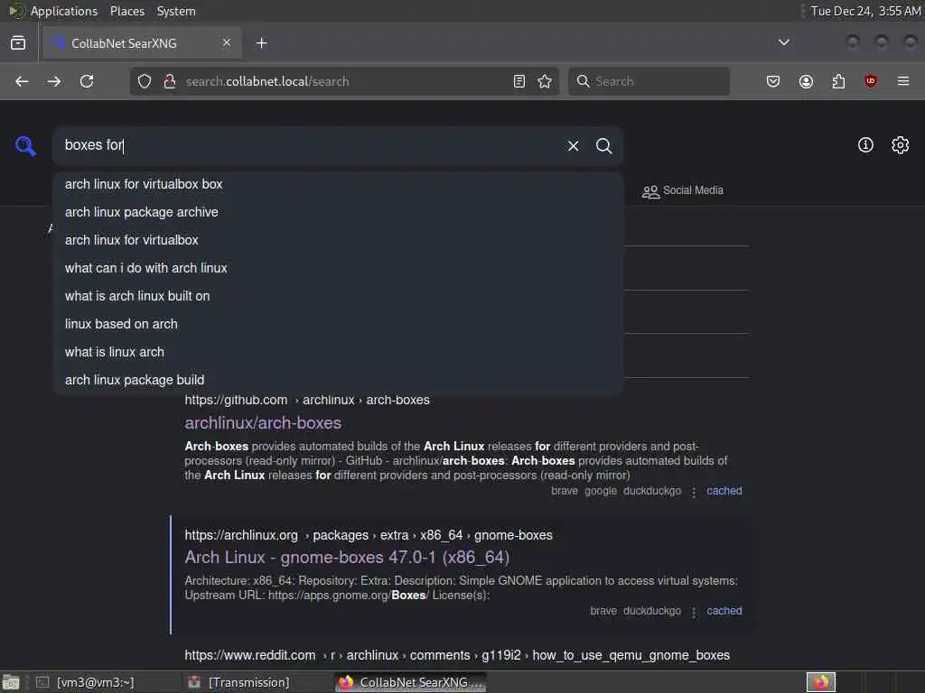Open Firefox View recent browsing icon
Screen dimensions: 925x693
click(18, 43)
